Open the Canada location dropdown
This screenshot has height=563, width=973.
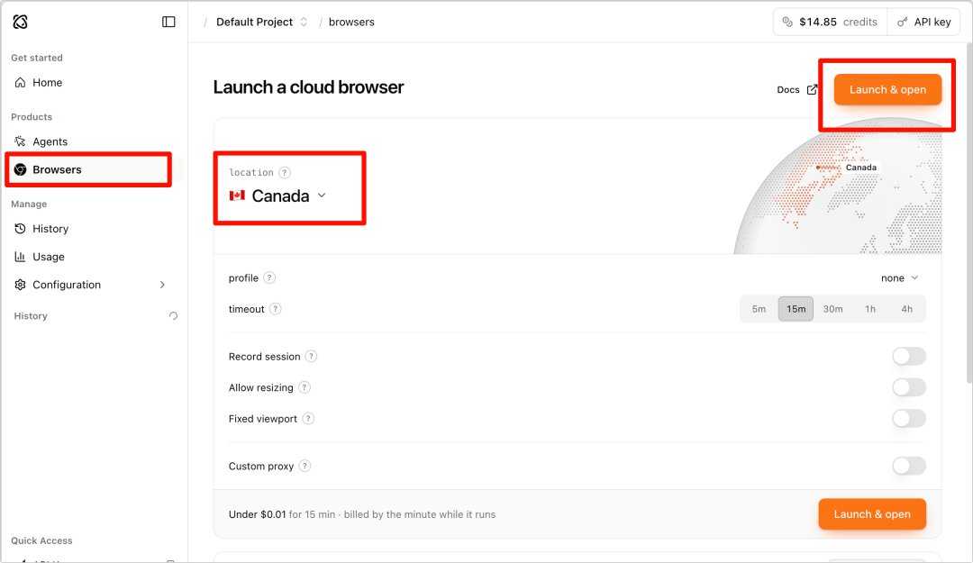click(x=278, y=195)
